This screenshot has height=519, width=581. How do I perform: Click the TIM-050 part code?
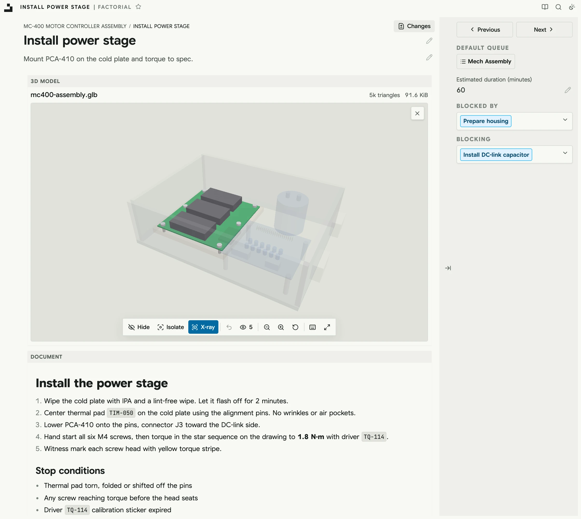tap(121, 413)
